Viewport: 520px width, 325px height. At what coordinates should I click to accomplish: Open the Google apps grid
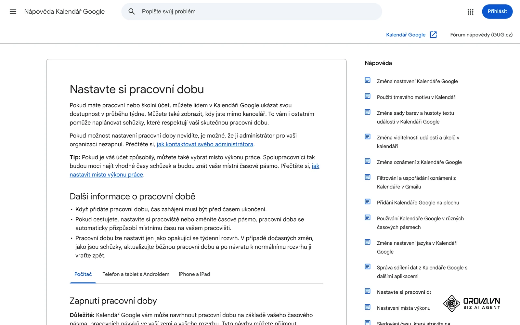click(x=470, y=12)
